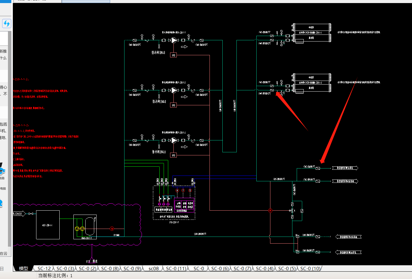Open the SC-0 (4) layout tab
Screen dimensions: 412x279
(x=265, y=269)
